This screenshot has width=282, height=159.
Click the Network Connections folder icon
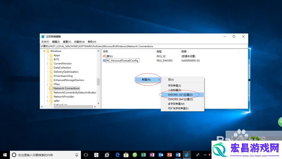point(51,88)
